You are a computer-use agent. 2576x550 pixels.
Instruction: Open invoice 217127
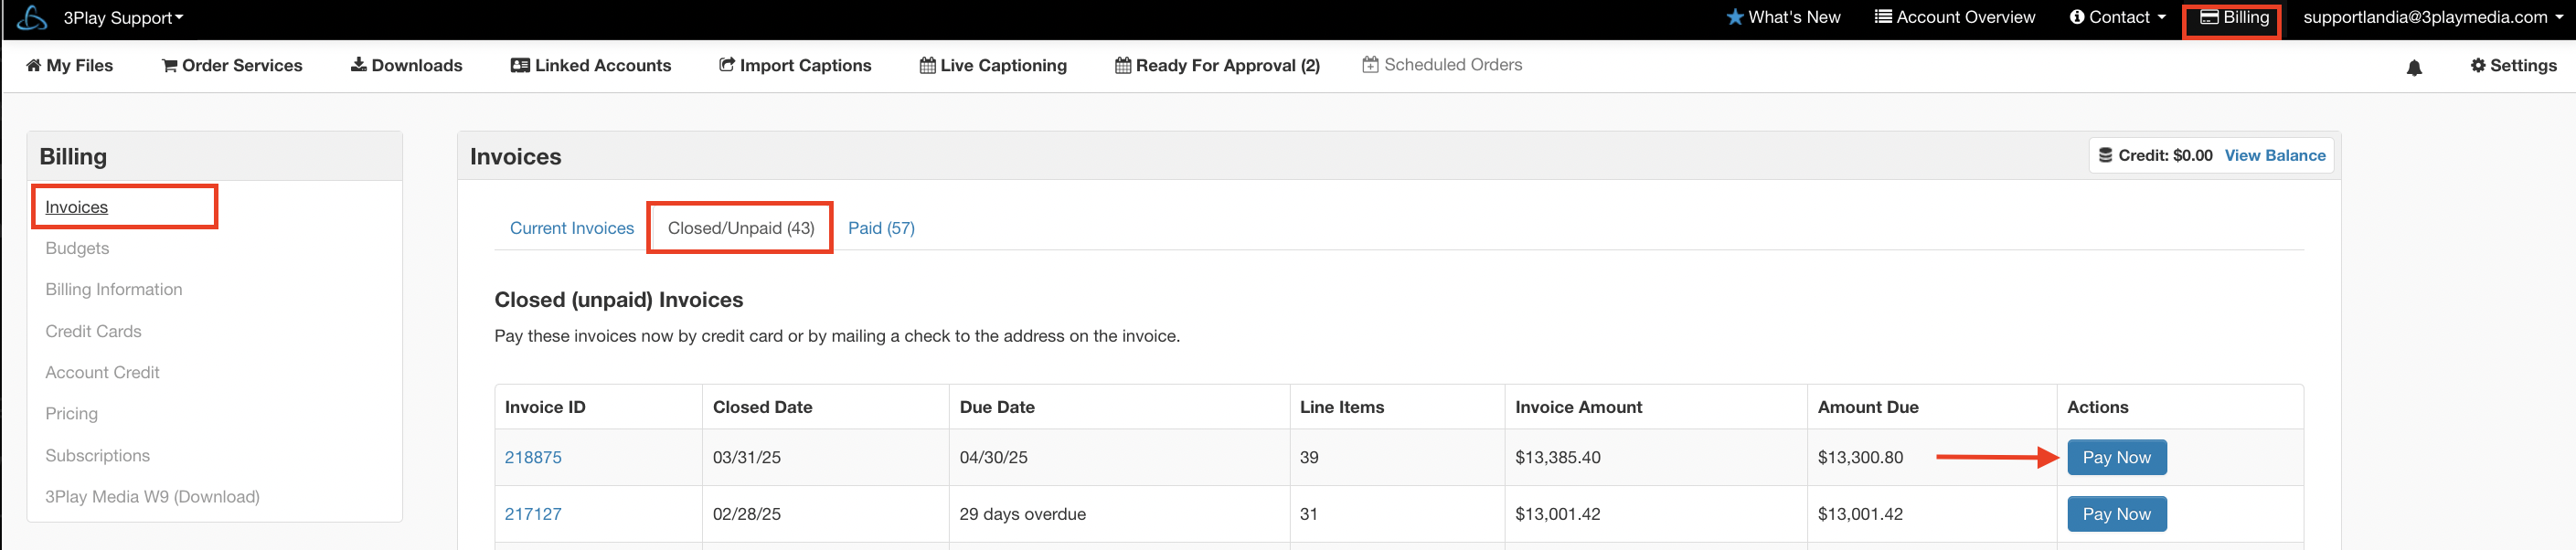tap(533, 514)
